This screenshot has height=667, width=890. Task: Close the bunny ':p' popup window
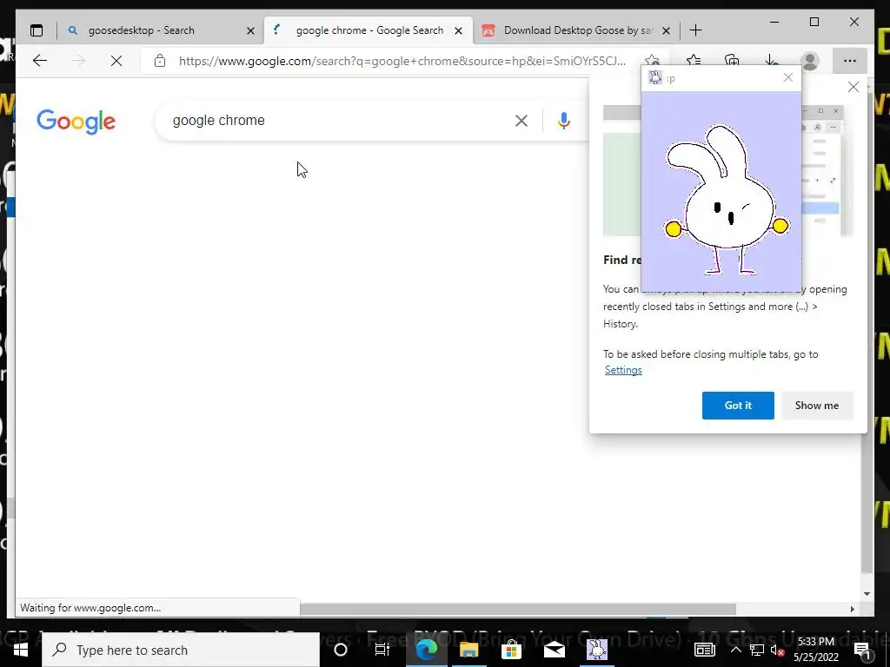(x=787, y=77)
